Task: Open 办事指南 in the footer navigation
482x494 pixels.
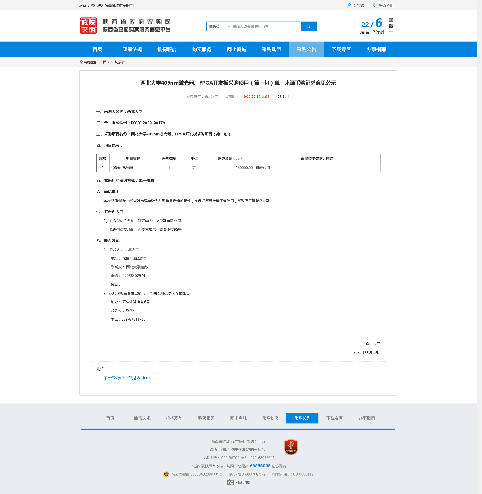Action: (x=366, y=418)
